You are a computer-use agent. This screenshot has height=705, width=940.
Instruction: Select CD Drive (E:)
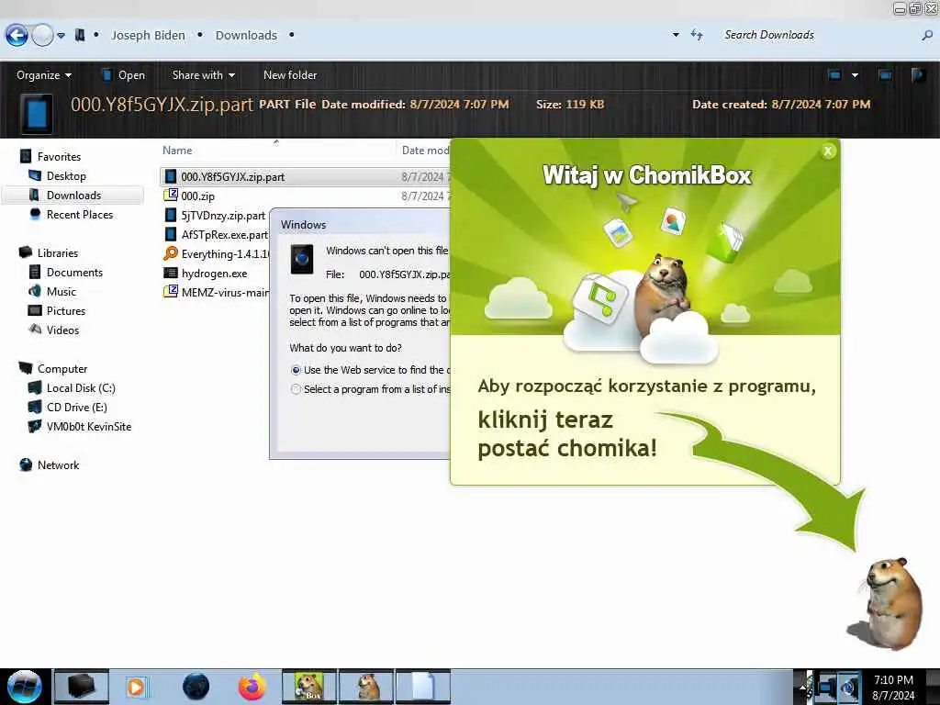[x=77, y=407]
